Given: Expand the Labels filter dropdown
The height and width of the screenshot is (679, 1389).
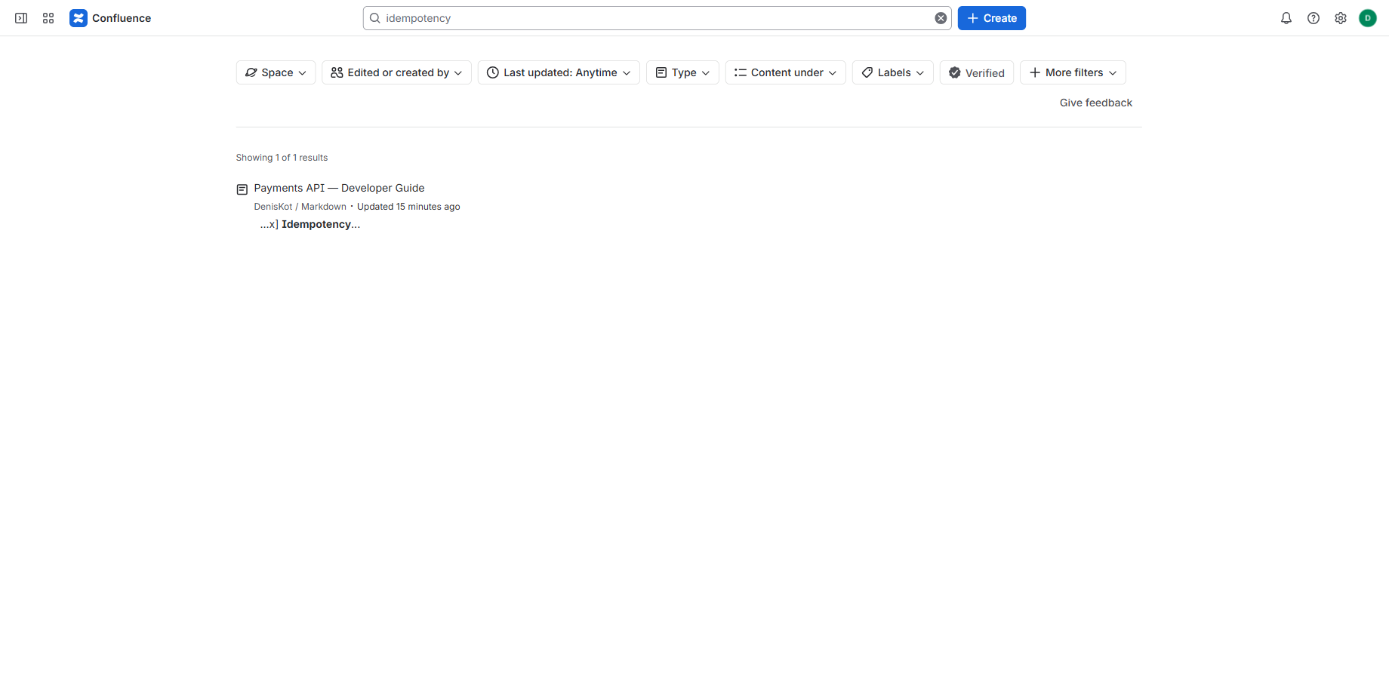Looking at the screenshot, I should pos(892,72).
